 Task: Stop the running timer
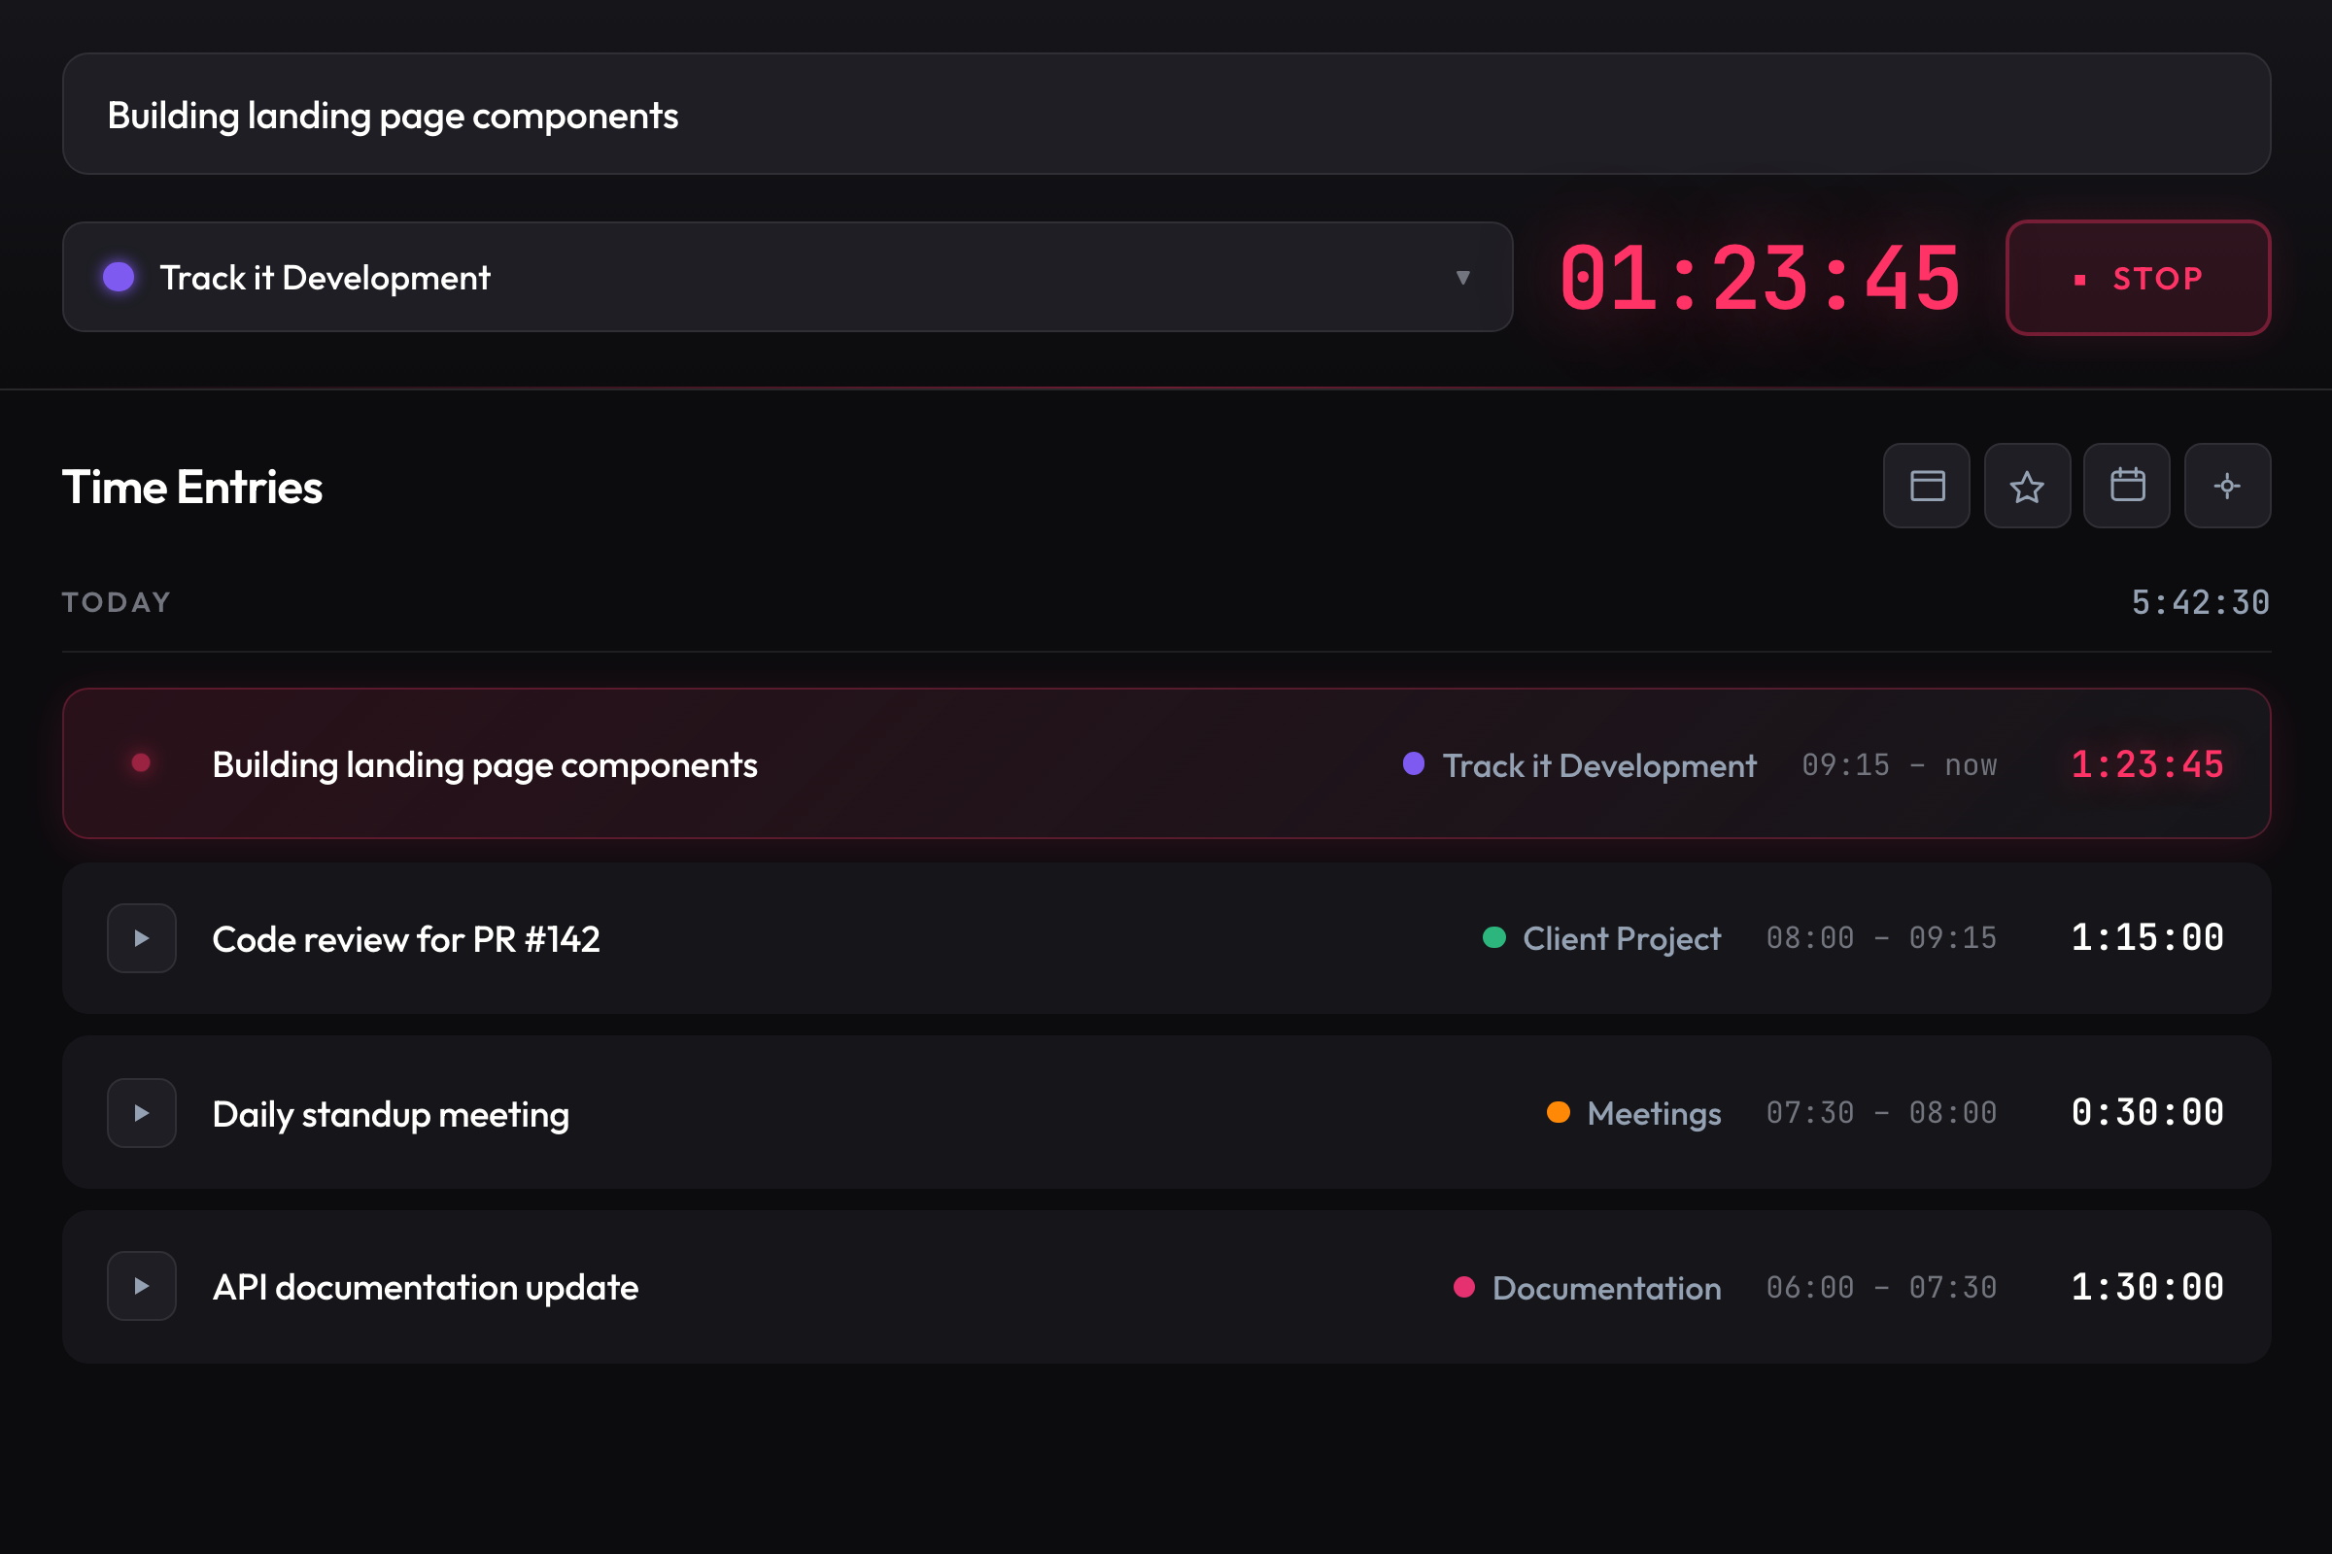(2138, 278)
